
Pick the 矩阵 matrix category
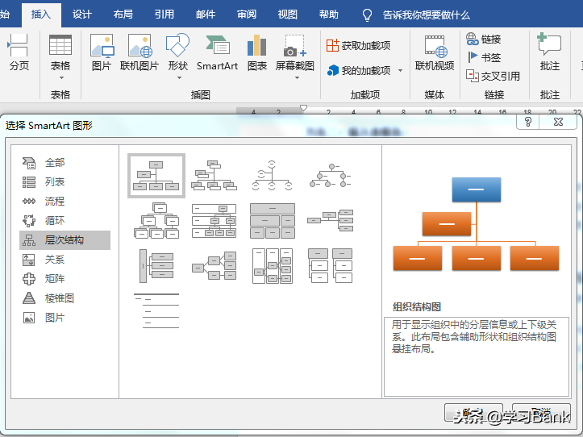click(65, 278)
